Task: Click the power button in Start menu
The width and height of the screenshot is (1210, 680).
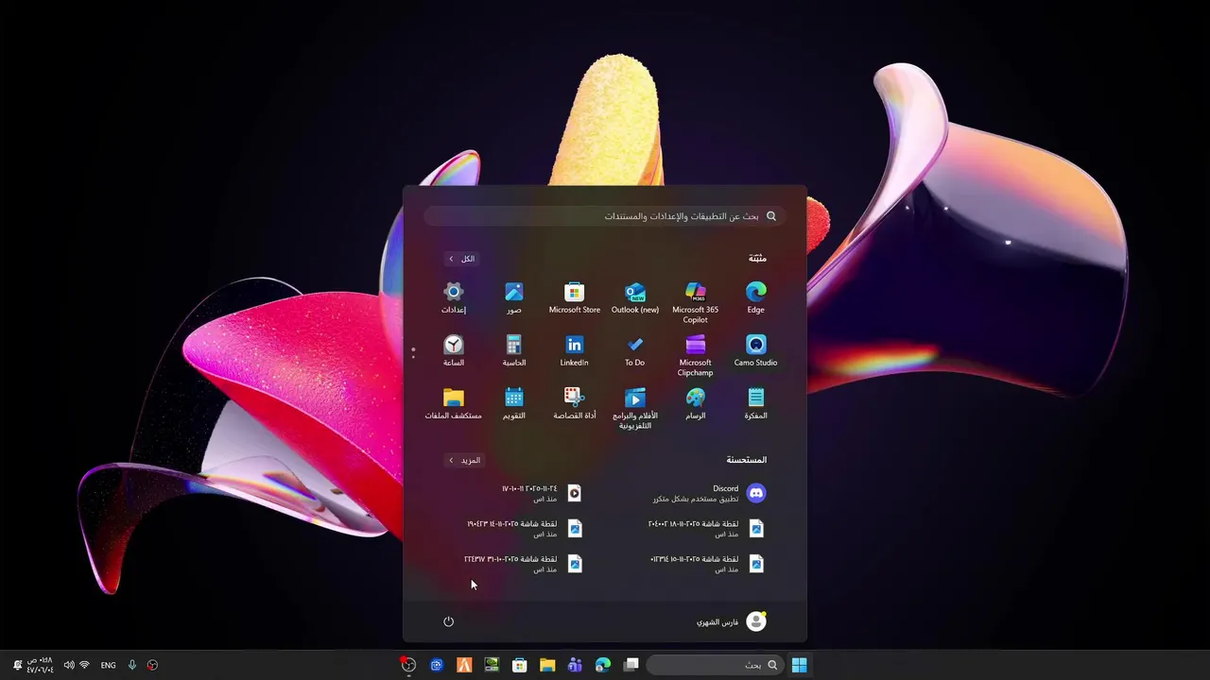Action: (x=448, y=621)
